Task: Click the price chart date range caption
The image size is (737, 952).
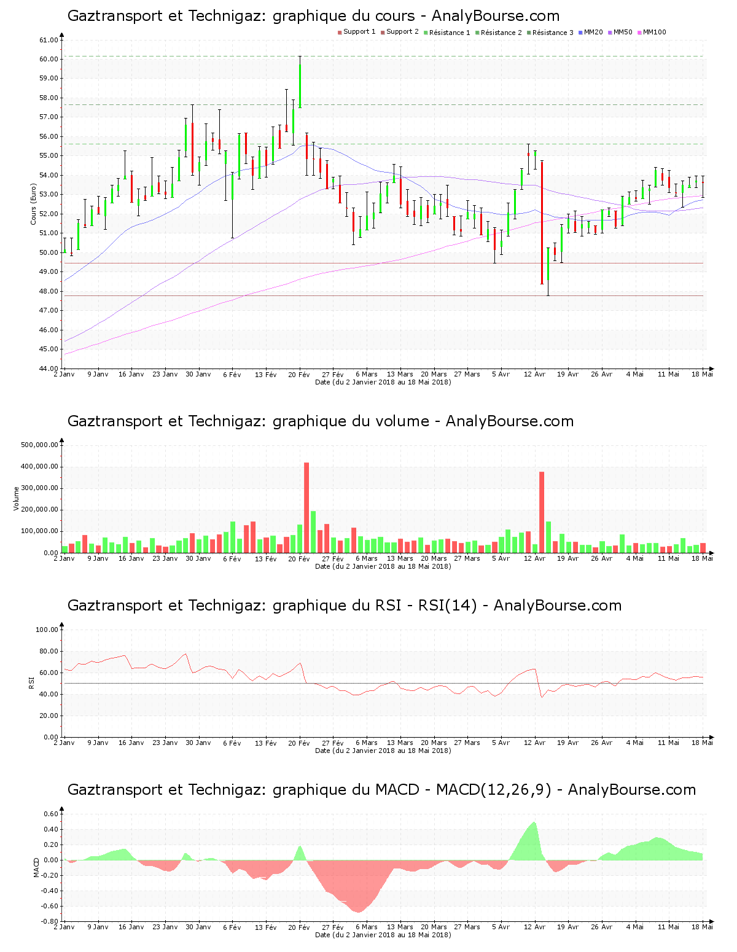Action: (383, 382)
